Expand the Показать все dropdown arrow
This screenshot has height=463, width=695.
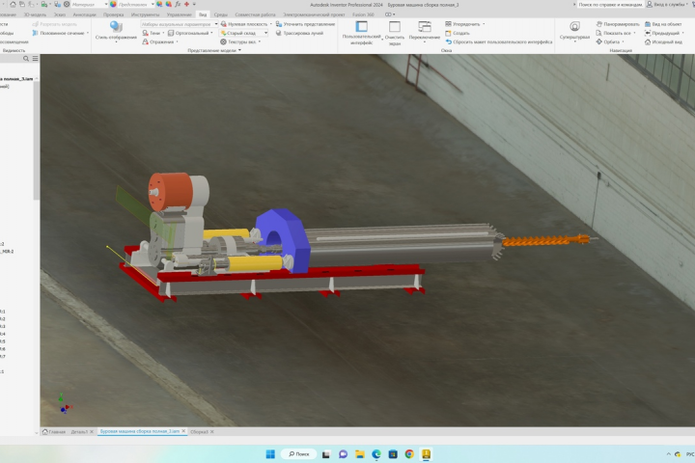635,33
